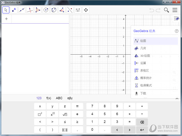Choose the 3D 绘图 perspective
Image resolution: width=182 pixels, height=136 pixels.
(x=156, y=56)
